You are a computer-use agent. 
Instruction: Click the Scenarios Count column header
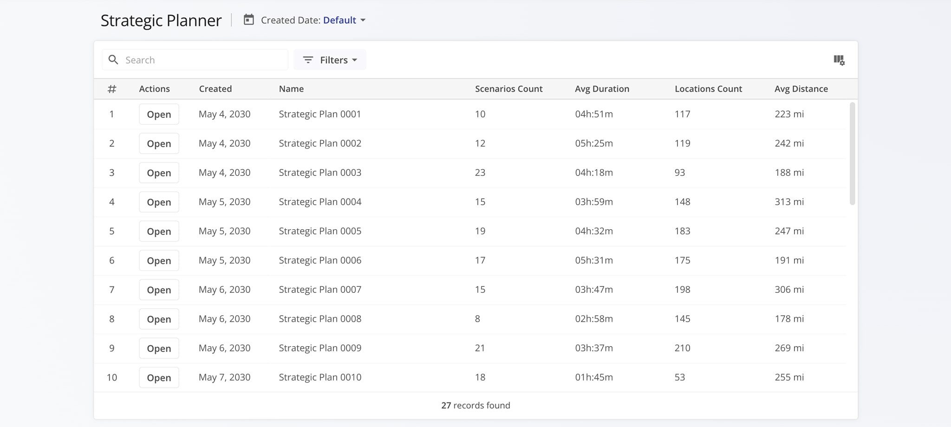click(508, 89)
